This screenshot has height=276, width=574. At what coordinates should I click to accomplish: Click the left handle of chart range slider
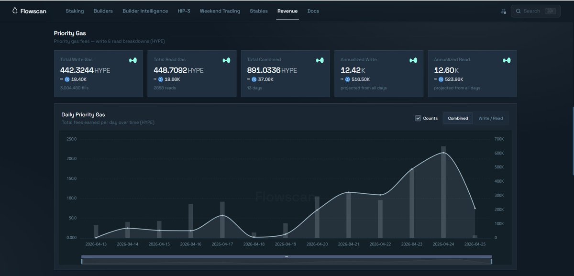click(82, 261)
